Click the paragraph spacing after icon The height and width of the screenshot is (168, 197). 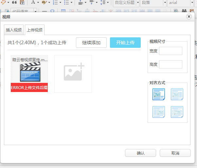[x=92, y=2]
